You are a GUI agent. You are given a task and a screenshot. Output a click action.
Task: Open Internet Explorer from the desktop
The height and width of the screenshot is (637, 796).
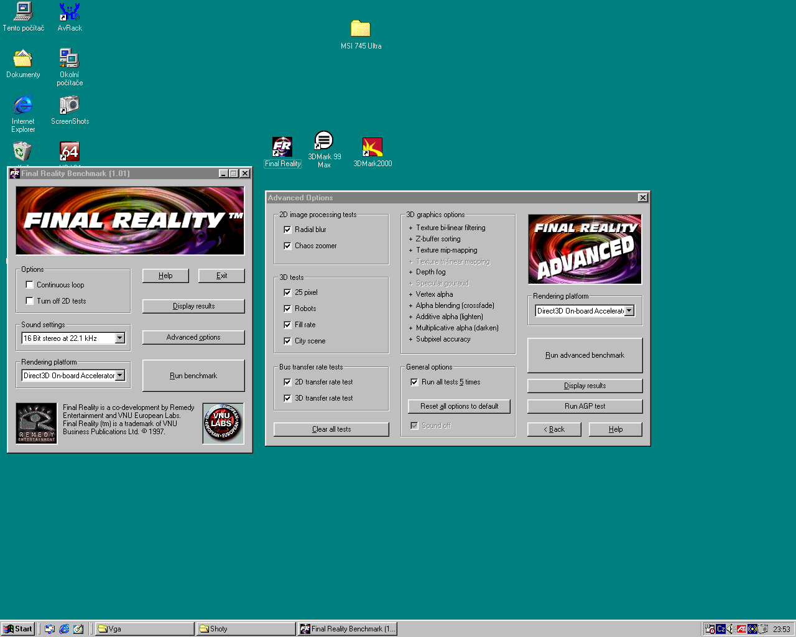(x=23, y=105)
